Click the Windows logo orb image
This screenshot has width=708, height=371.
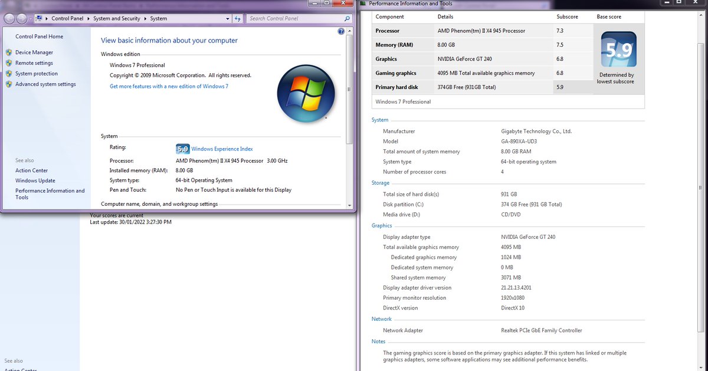pyautogui.click(x=306, y=94)
